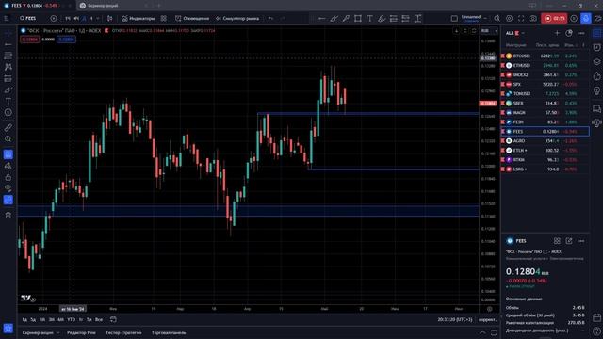Toggle the symbol legend collapse dot
The height and width of the screenshot is (339, 603).
(24, 30)
